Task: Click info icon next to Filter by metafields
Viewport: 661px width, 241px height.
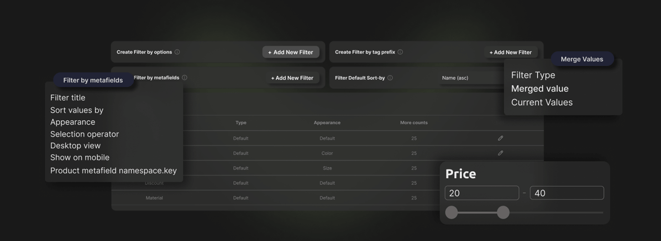Action: click(x=185, y=77)
